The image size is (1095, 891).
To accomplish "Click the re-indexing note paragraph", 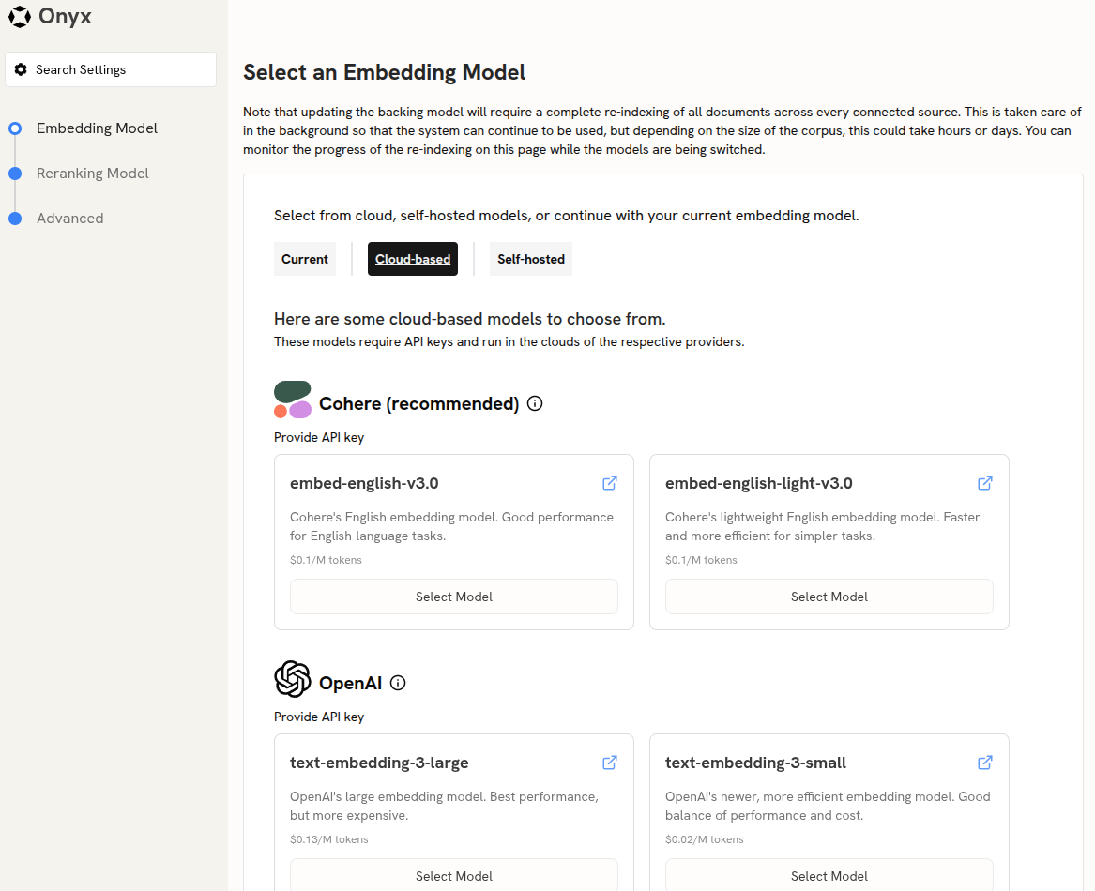I will [x=662, y=130].
